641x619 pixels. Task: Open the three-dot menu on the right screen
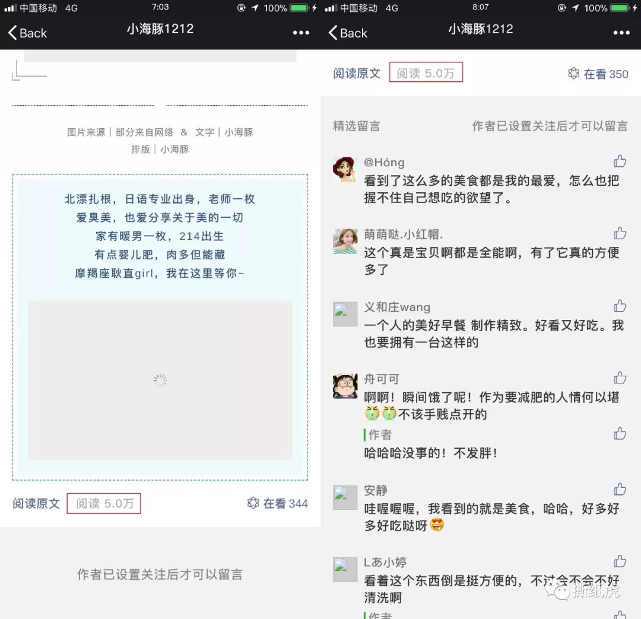tap(621, 33)
